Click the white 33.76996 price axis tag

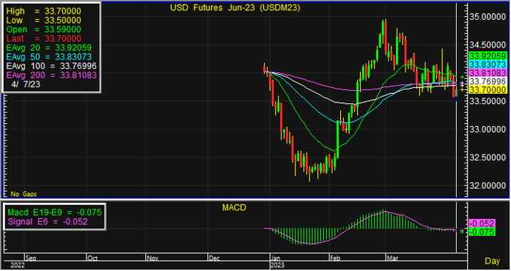(x=488, y=81)
